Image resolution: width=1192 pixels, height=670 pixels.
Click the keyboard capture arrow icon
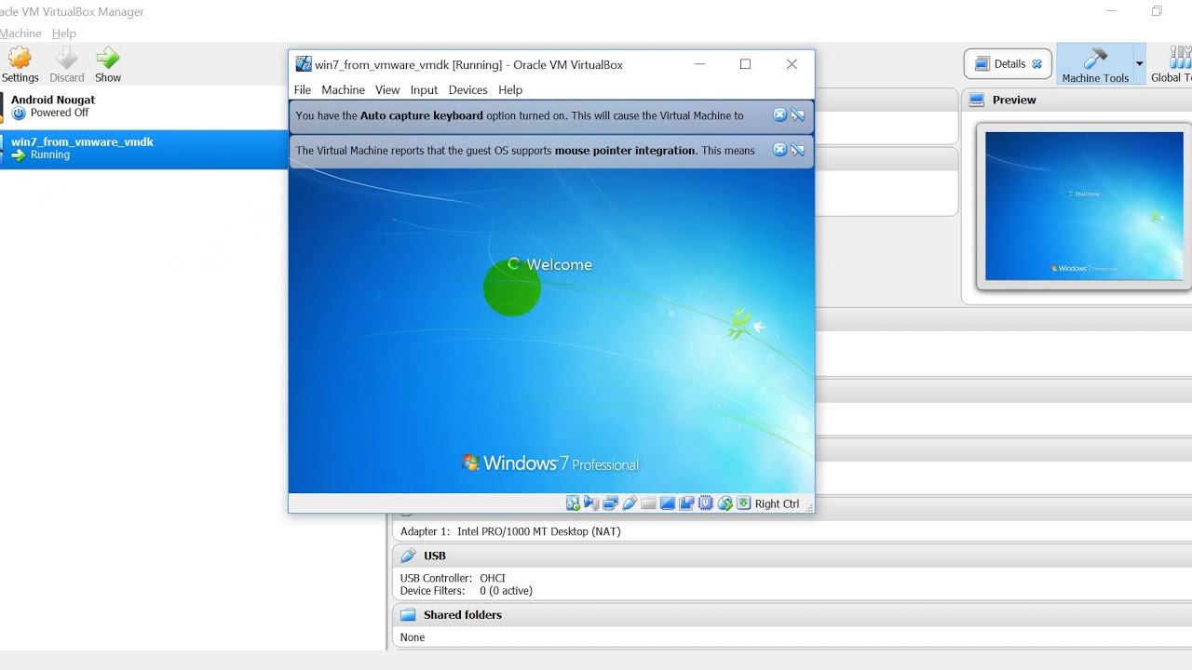coord(743,503)
